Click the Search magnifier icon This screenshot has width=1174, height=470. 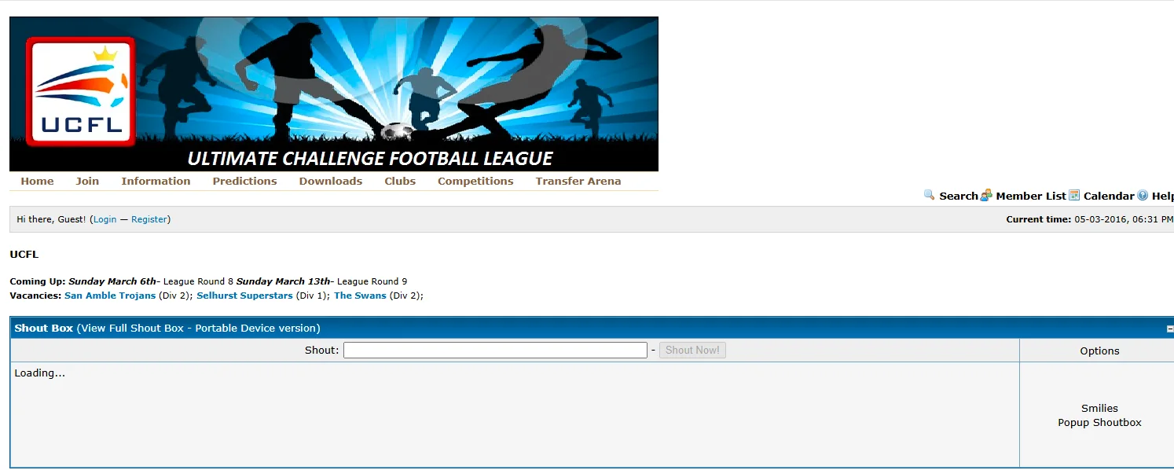[930, 195]
